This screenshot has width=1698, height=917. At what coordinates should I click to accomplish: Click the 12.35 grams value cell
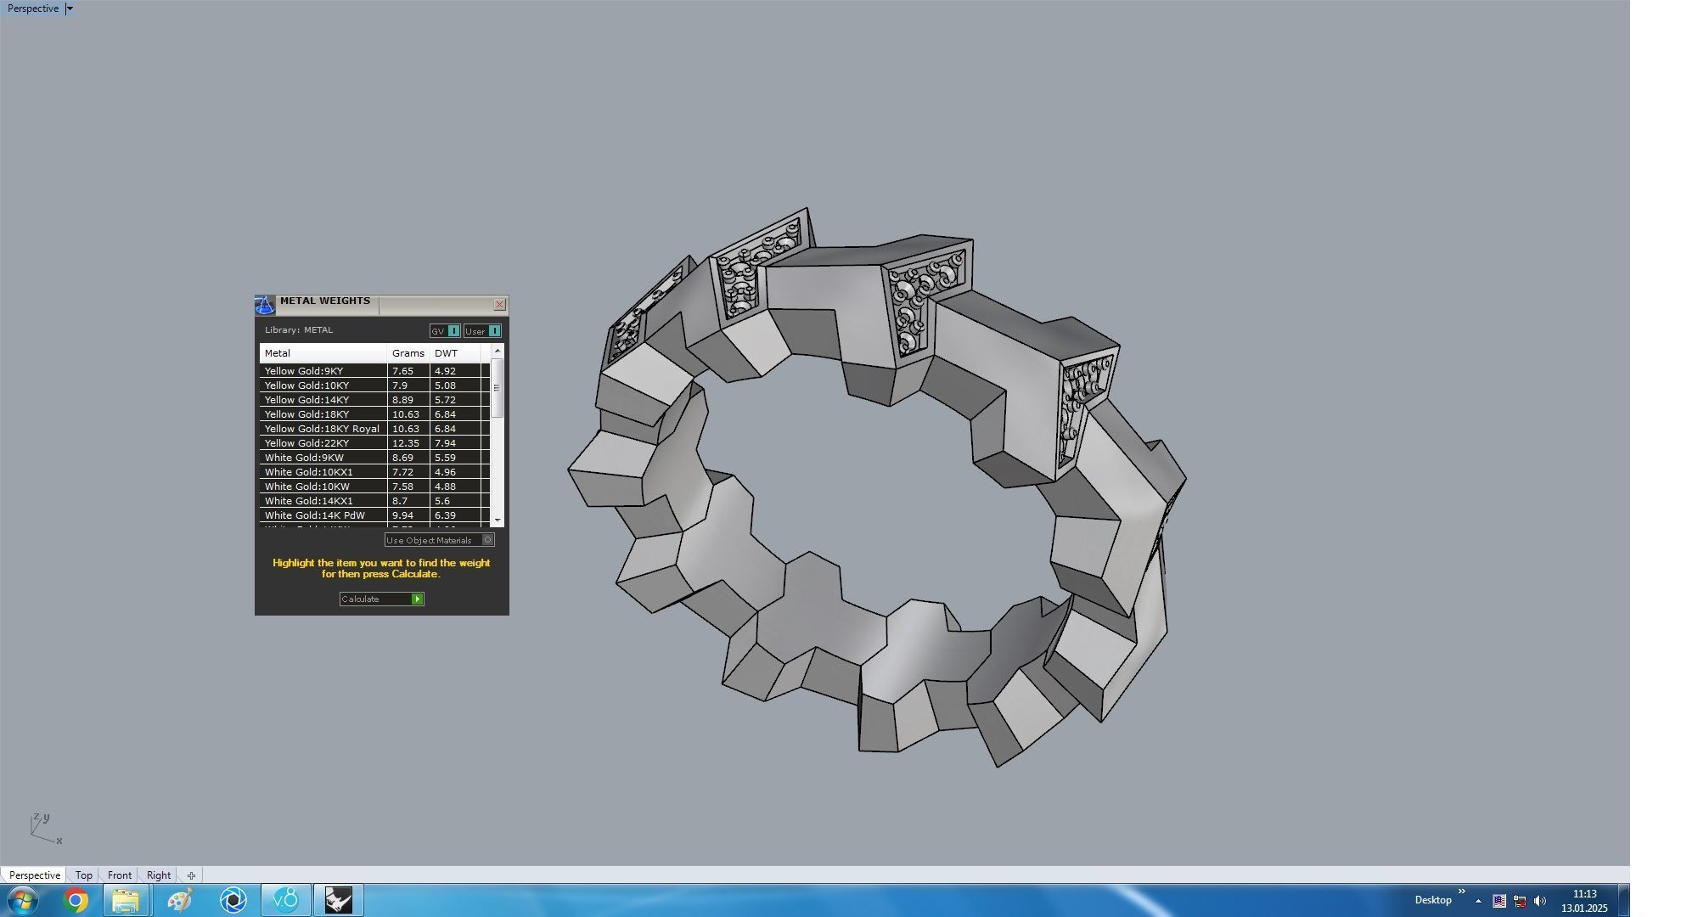click(408, 443)
